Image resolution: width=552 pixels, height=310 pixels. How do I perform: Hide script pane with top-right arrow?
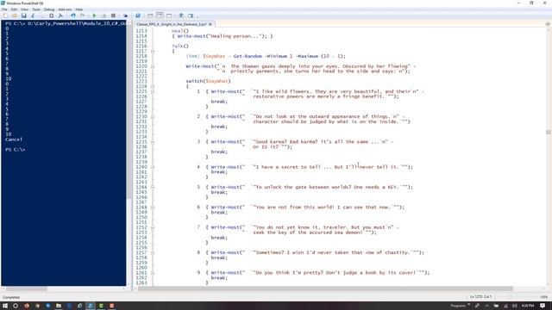(x=548, y=24)
